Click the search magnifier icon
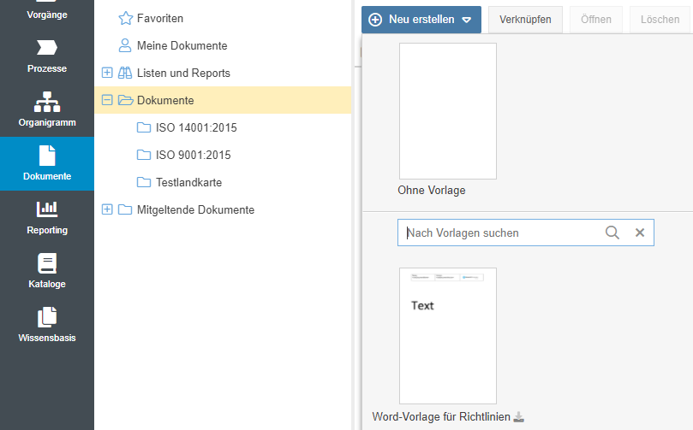This screenshot has width=693, height=430. [612, 233]
